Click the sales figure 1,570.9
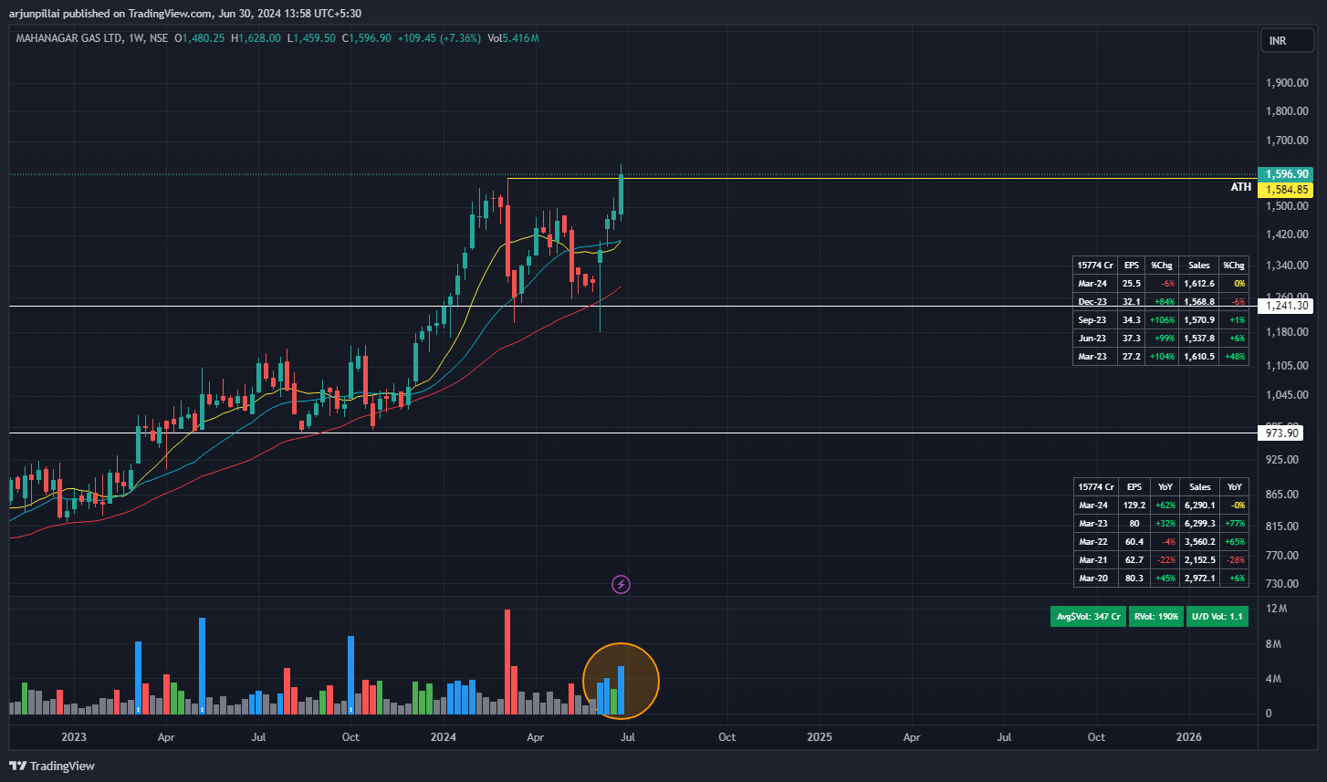 coord(1199,320)
